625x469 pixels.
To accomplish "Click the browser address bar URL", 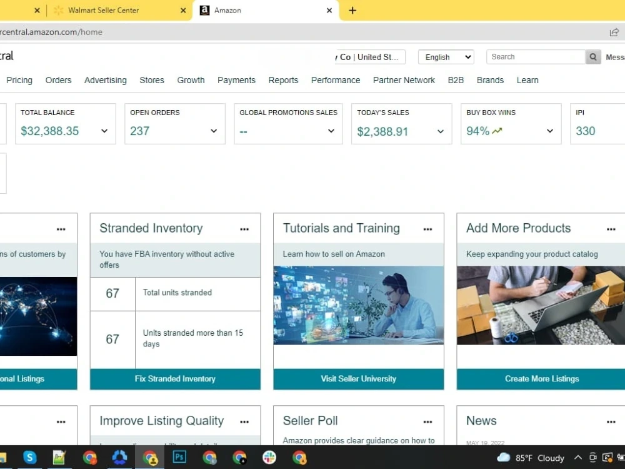I will [x=51, y=33].
